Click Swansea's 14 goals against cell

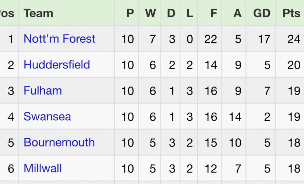click(235, 117)
